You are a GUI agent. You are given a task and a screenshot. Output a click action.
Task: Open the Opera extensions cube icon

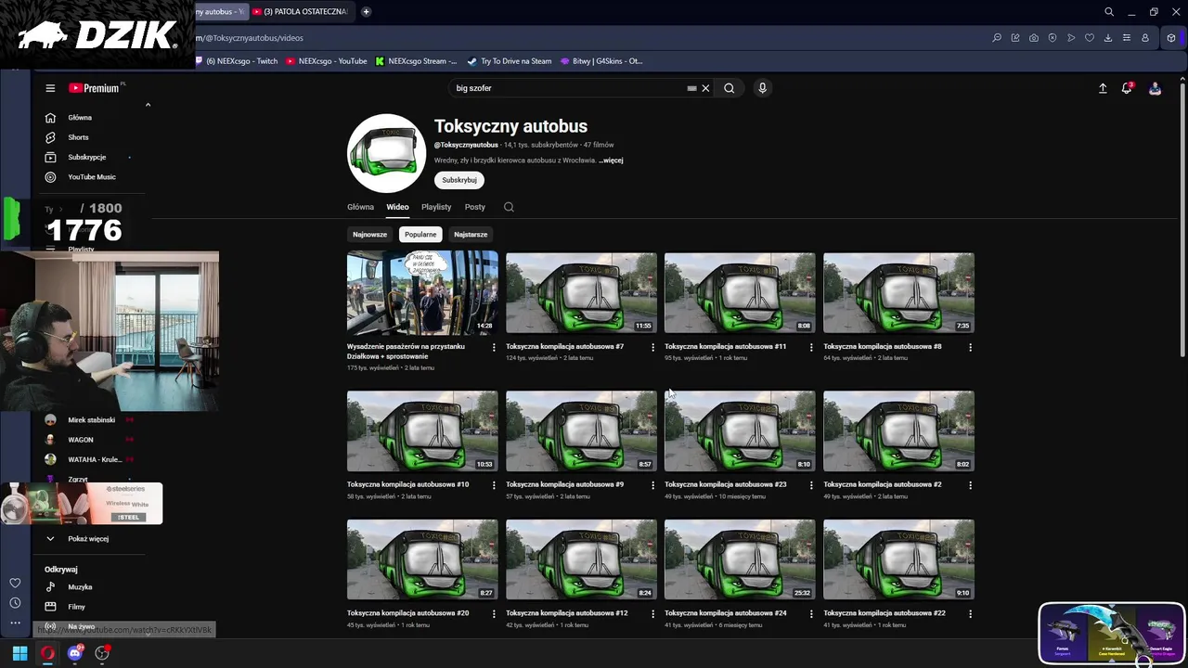click(x=1171, y=38)
